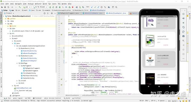Expand the res folder arrow
191x102 pixels.
click(x=12, y=86)
